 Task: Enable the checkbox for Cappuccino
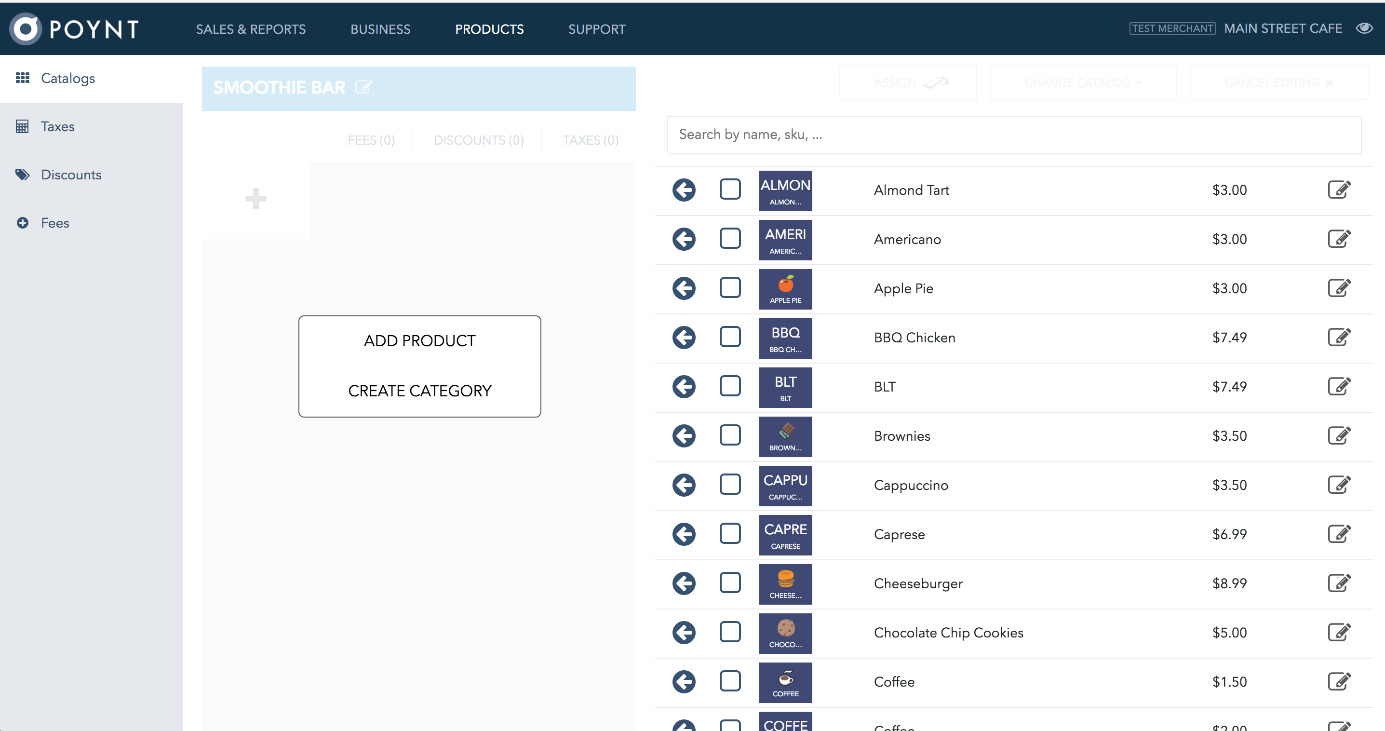[x=729, y=484]
